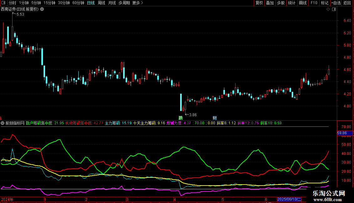Click the 3.86 low price label
Viewport: 354px width, 203px height.
(193, 115)
